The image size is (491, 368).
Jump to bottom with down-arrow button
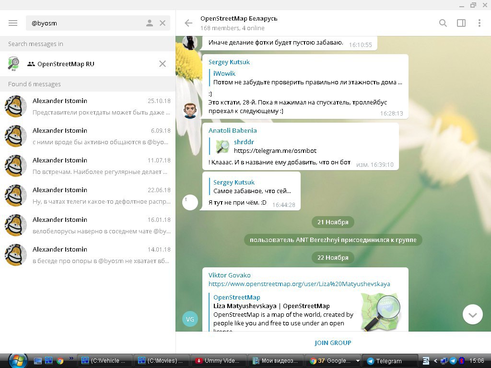click(x=472, y=314)
